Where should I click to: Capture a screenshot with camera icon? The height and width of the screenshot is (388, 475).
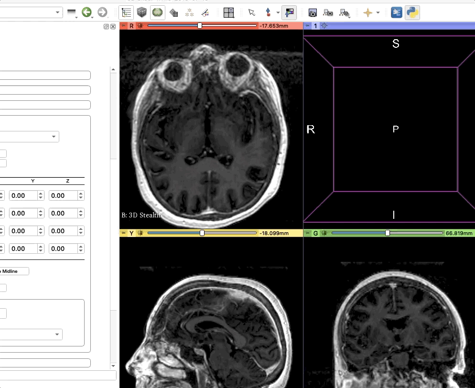[313, 13]
